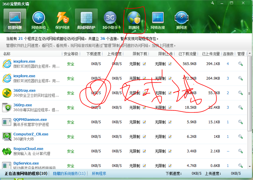Select the 保护网速 lightning shield icon
This screenshot has width=253, height=180.
63,20
